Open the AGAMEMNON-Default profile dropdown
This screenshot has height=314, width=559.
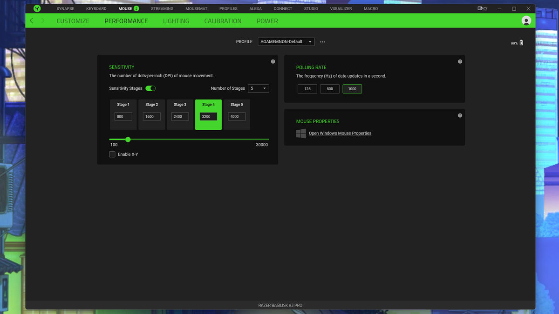pos(286,41)
